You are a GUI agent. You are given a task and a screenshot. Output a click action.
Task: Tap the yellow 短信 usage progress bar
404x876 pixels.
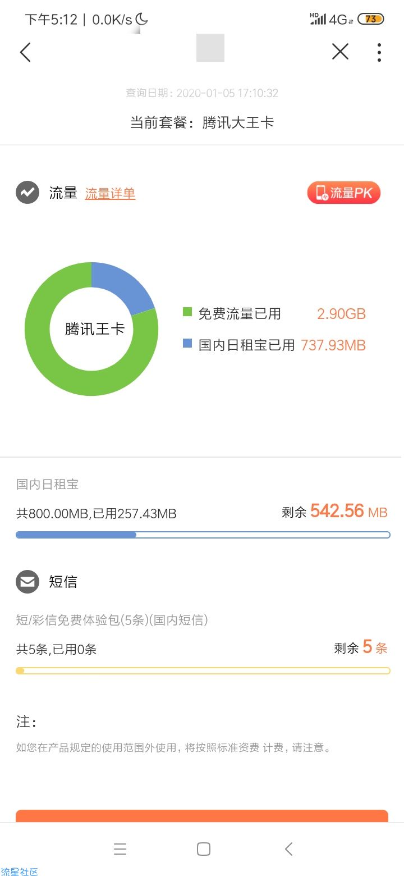pyautogui.click(x=203, y=670)
